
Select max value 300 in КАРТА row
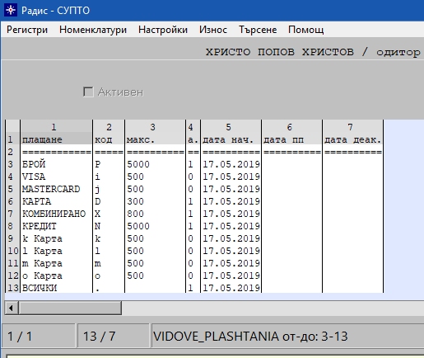click(x=155, y=201)
